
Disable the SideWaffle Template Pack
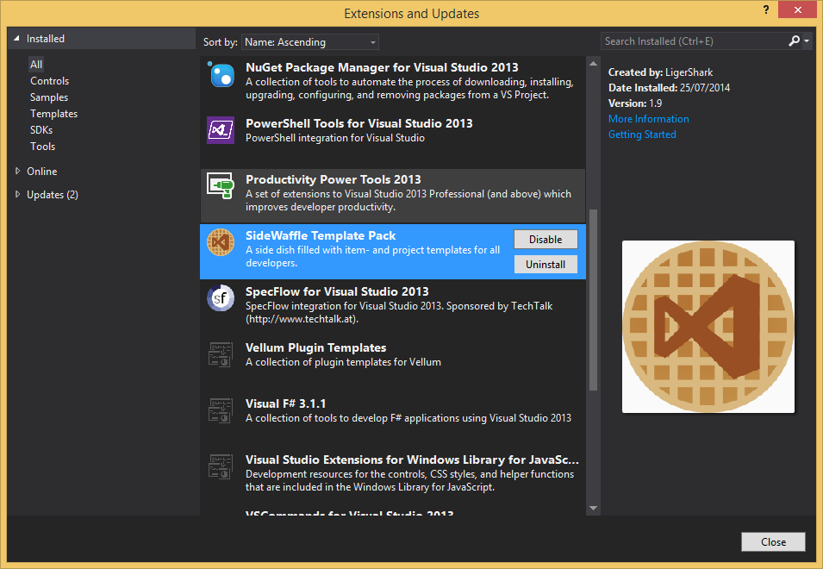pyautogui.click(x=546, y=240)
